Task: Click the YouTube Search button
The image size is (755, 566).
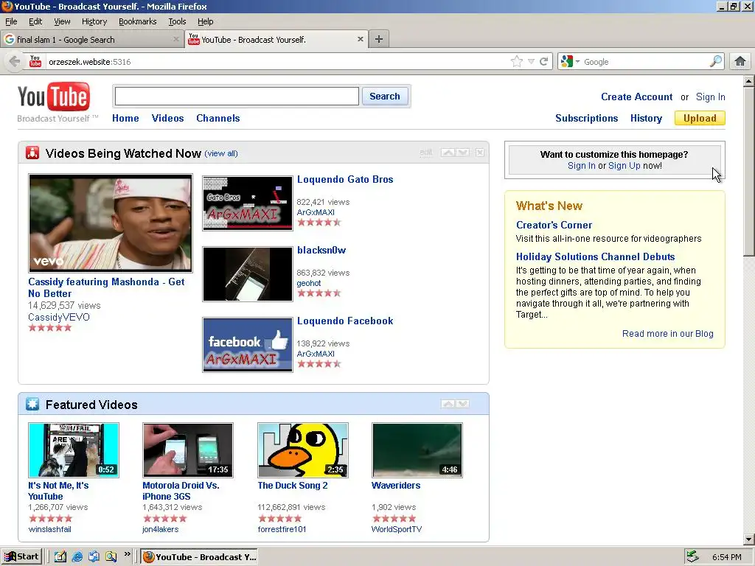Action: point(385,97)
